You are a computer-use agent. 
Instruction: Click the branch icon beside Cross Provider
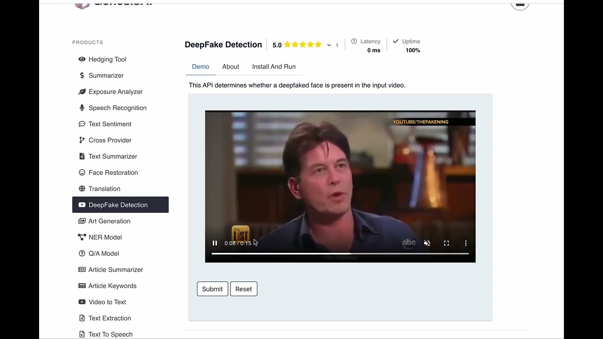point(82,140)
